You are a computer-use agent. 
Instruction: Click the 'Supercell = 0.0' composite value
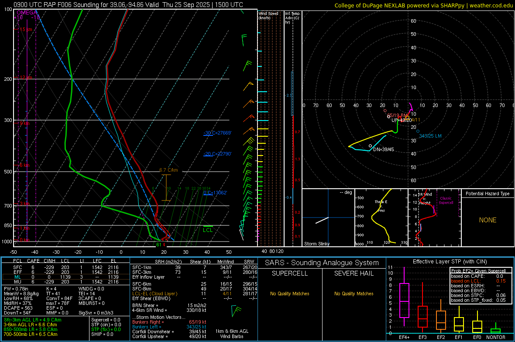click(106, 320)
